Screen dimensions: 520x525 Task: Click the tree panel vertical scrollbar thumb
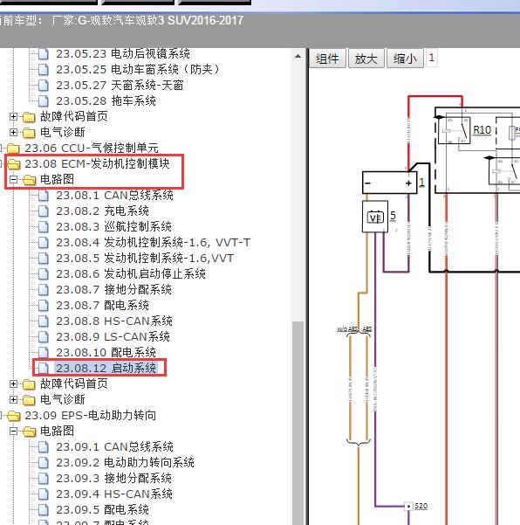click(298, 423)
